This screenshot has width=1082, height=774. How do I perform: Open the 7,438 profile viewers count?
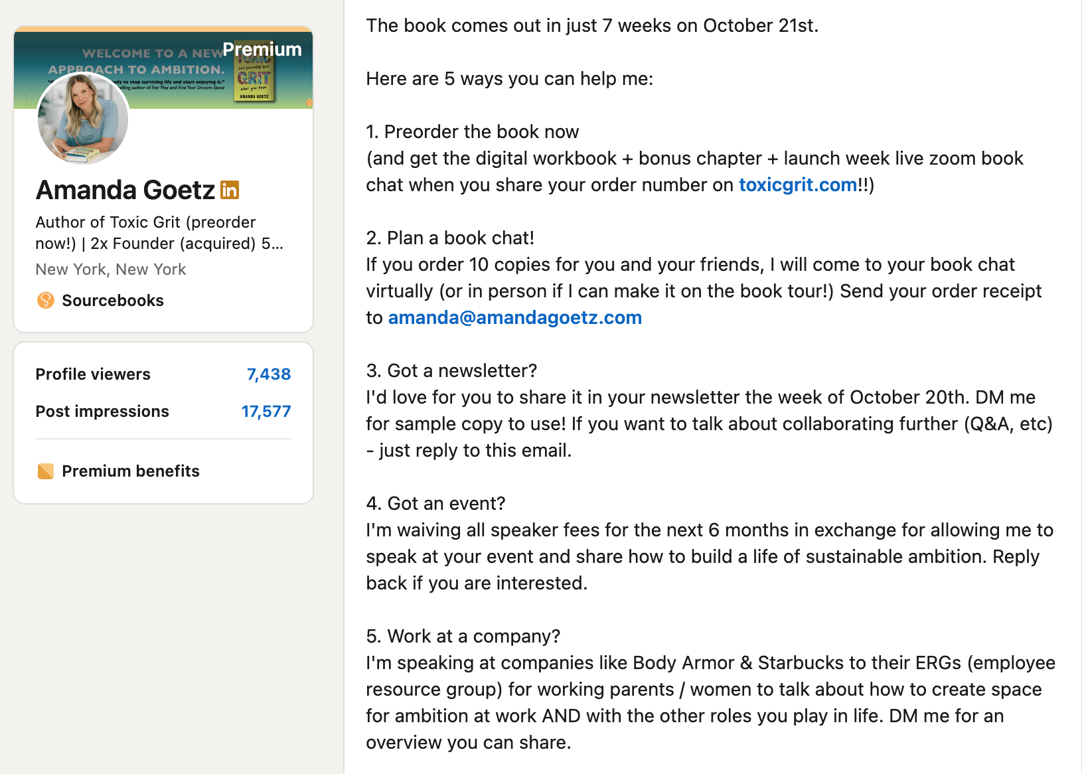coord(269,374)
